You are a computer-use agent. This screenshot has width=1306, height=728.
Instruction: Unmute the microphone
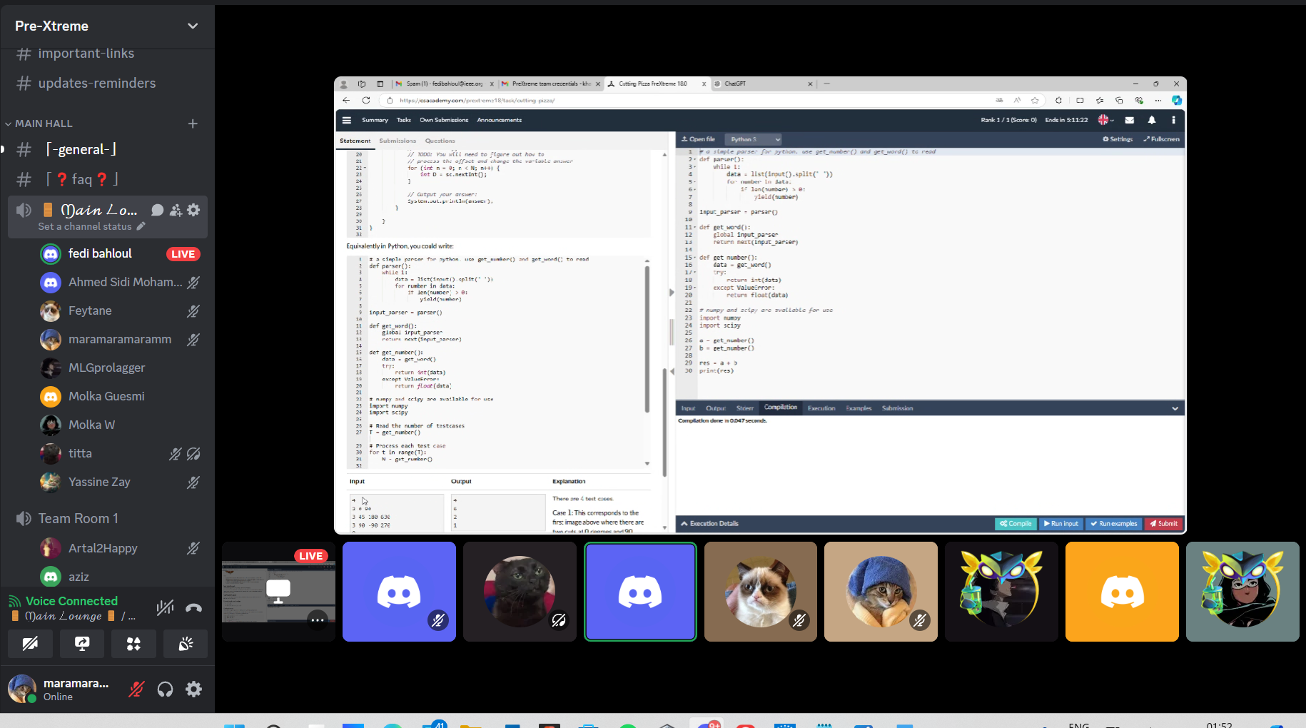[136, 689]
